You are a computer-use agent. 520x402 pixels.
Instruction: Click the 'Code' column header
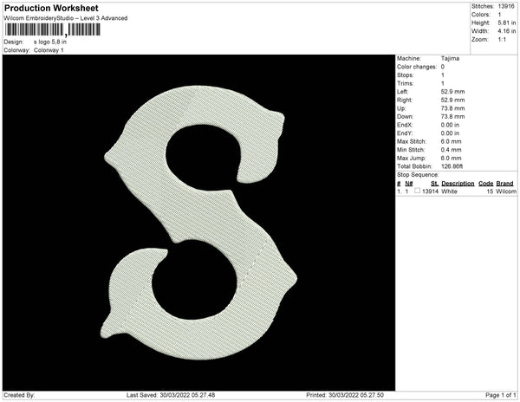coord(486,184)
